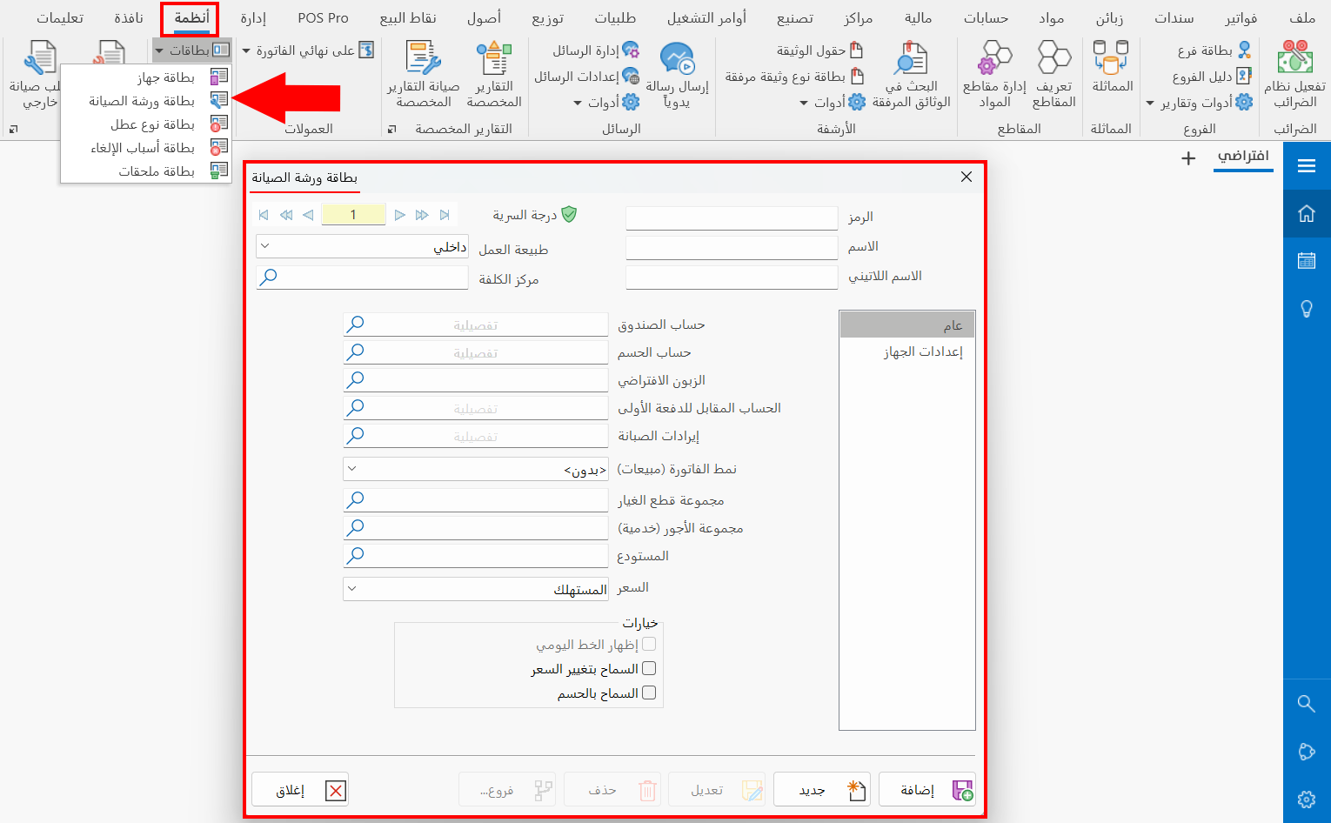Open تفعيل نظام الضرائب ribbon icon
This screenshot has height=823, width=1331.
tap(1294, 75)
